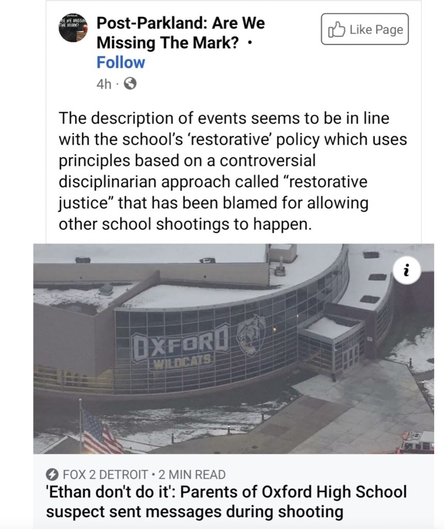
Task: Follow the Post-Parkland page
Action: click(121, 63)
